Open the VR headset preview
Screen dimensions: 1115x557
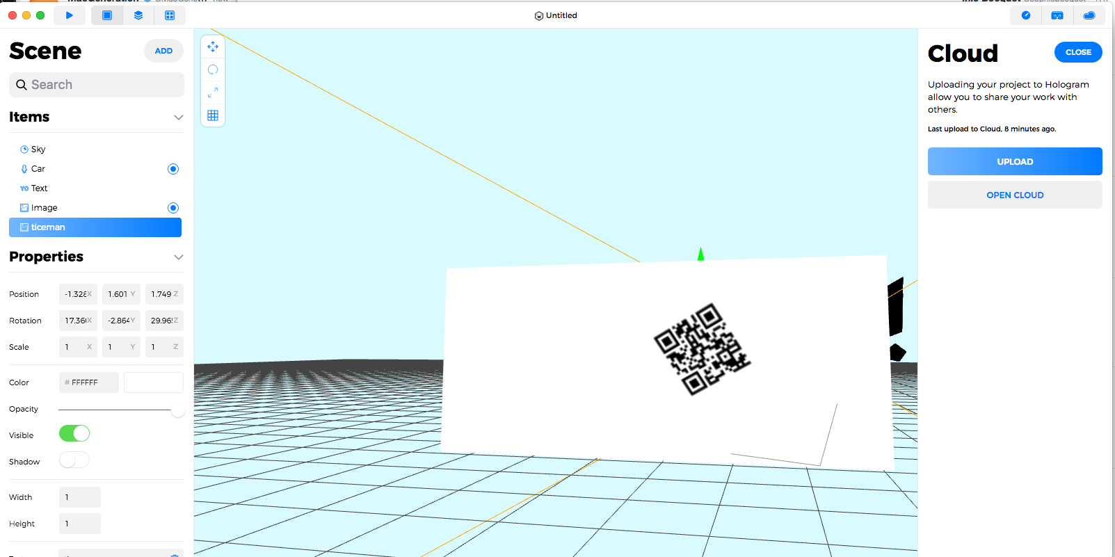coord(1057,15)
